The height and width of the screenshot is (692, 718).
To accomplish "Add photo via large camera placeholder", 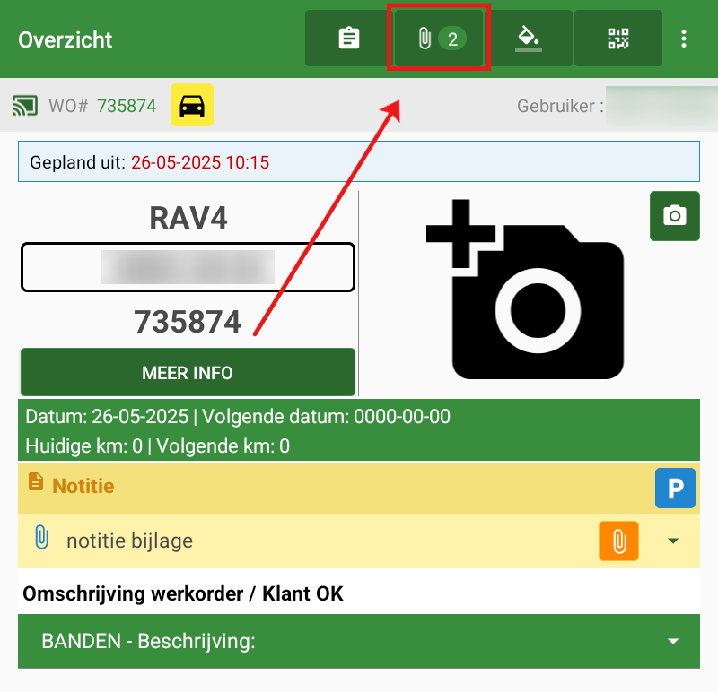I will 524,290.
